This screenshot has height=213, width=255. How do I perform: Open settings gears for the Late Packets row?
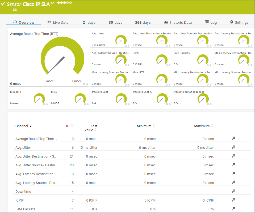[x=233, y=209]
